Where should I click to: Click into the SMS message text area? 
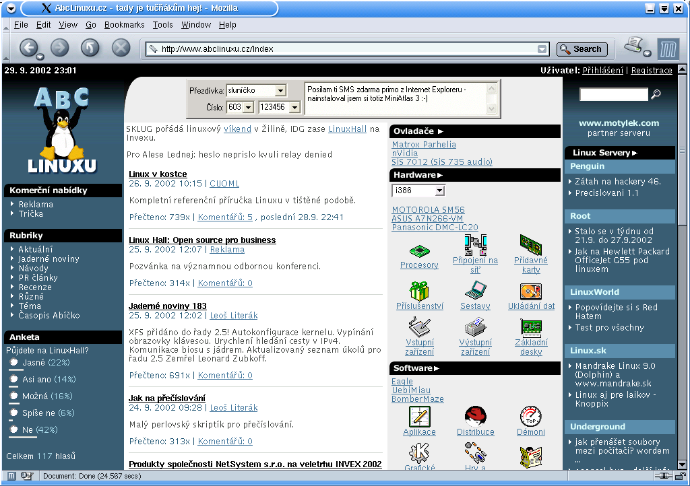click(x=396, y=98)
